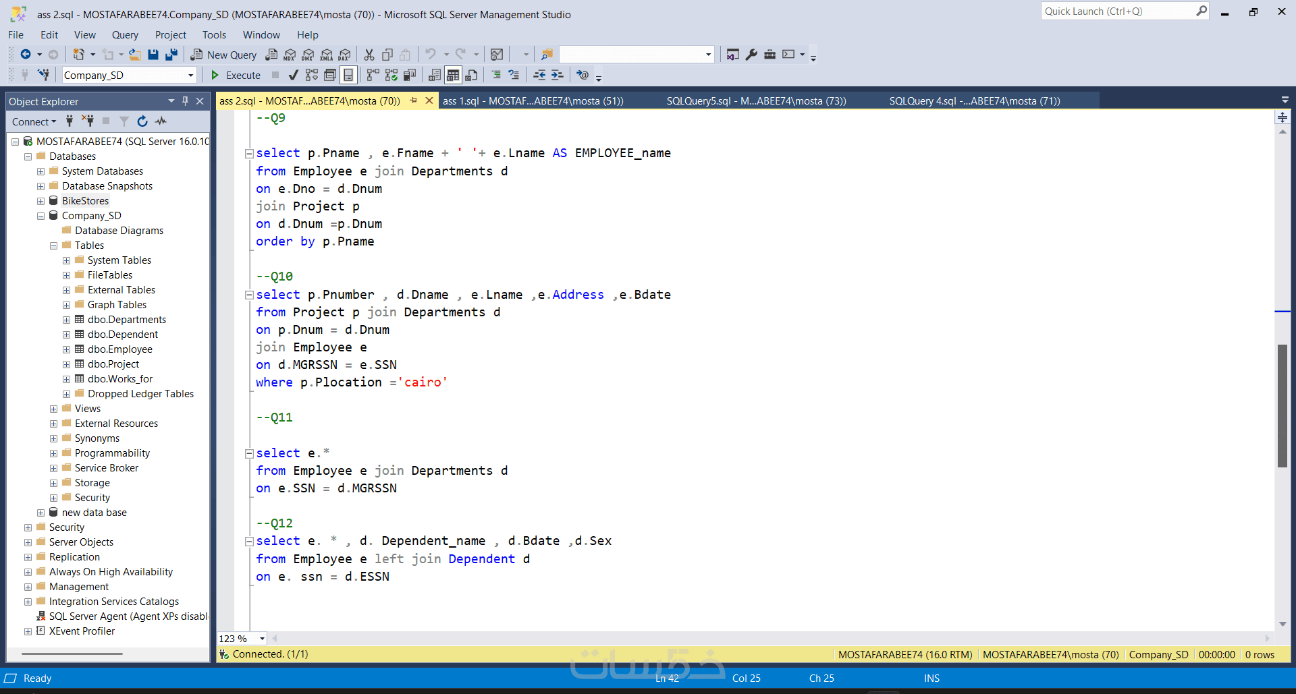Click the Toolbox icon
Image resolution: width=1296 pixels, height=694 pixels.
click(x=769, y=55)
